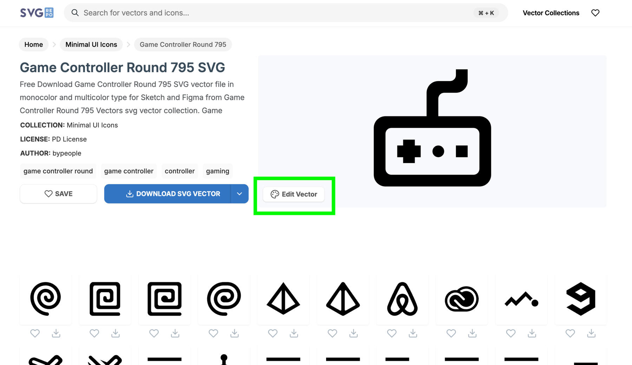Download the Creative Cloud icon
Screen dimensions: 632x365
pyautogui.click(x=472, y=333)
